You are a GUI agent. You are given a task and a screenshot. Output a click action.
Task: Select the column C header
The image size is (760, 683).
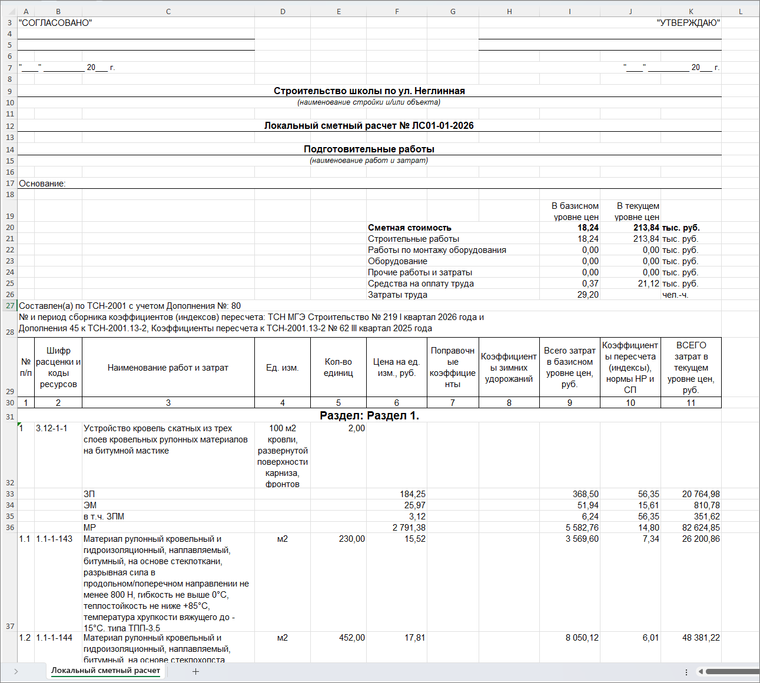[168, 11]
